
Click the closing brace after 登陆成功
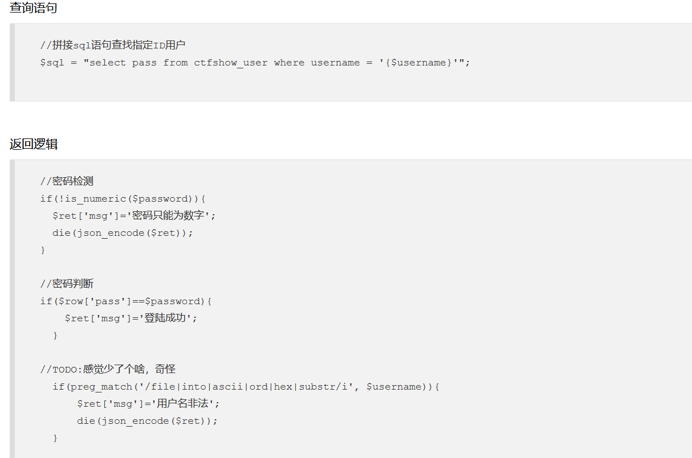click(55, 336)
